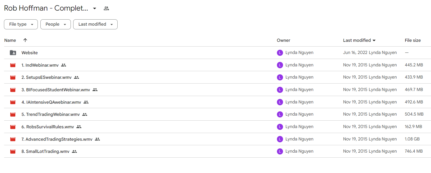Click video icon for 5. TrendTradingWebinar.wmv

[13, 114]
